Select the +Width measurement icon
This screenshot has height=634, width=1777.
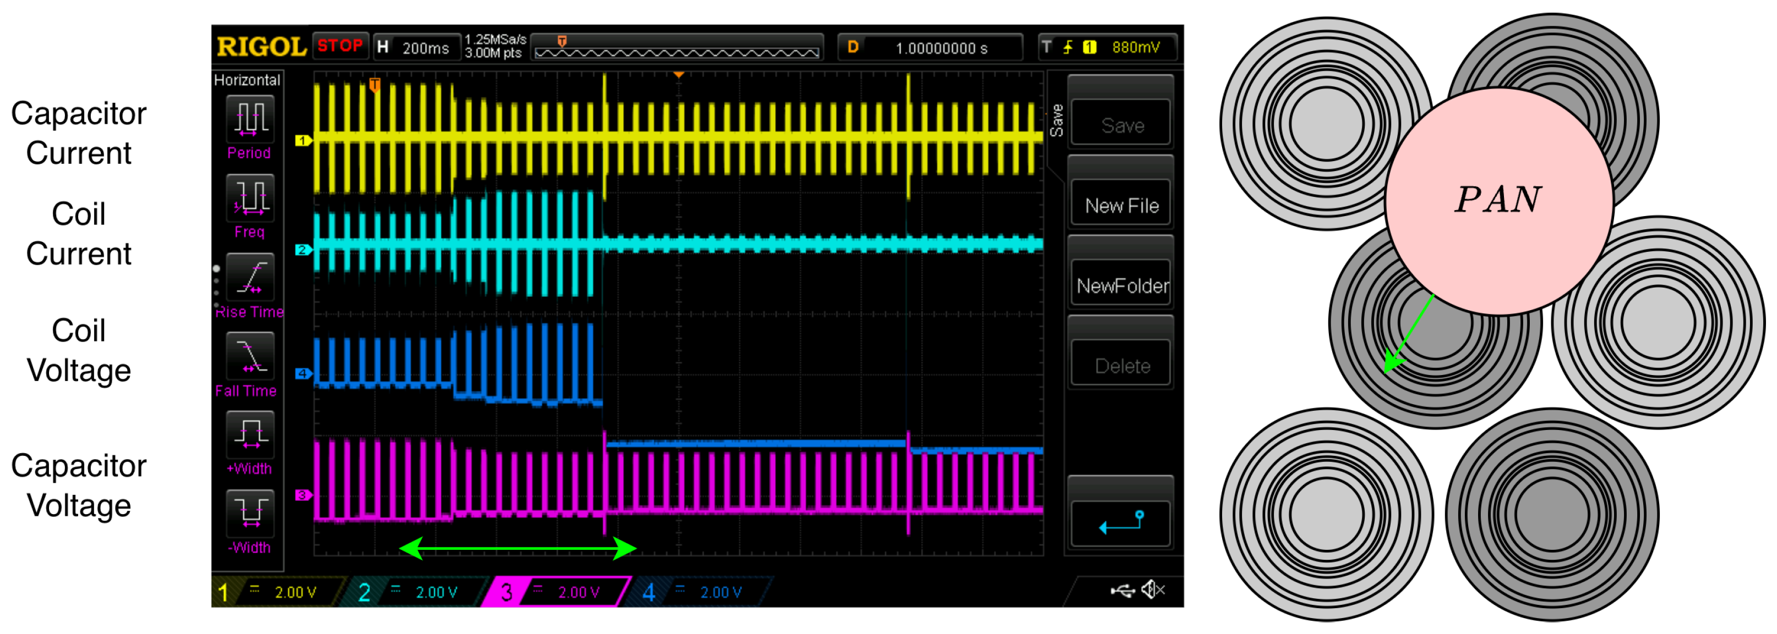pos(250,435)
